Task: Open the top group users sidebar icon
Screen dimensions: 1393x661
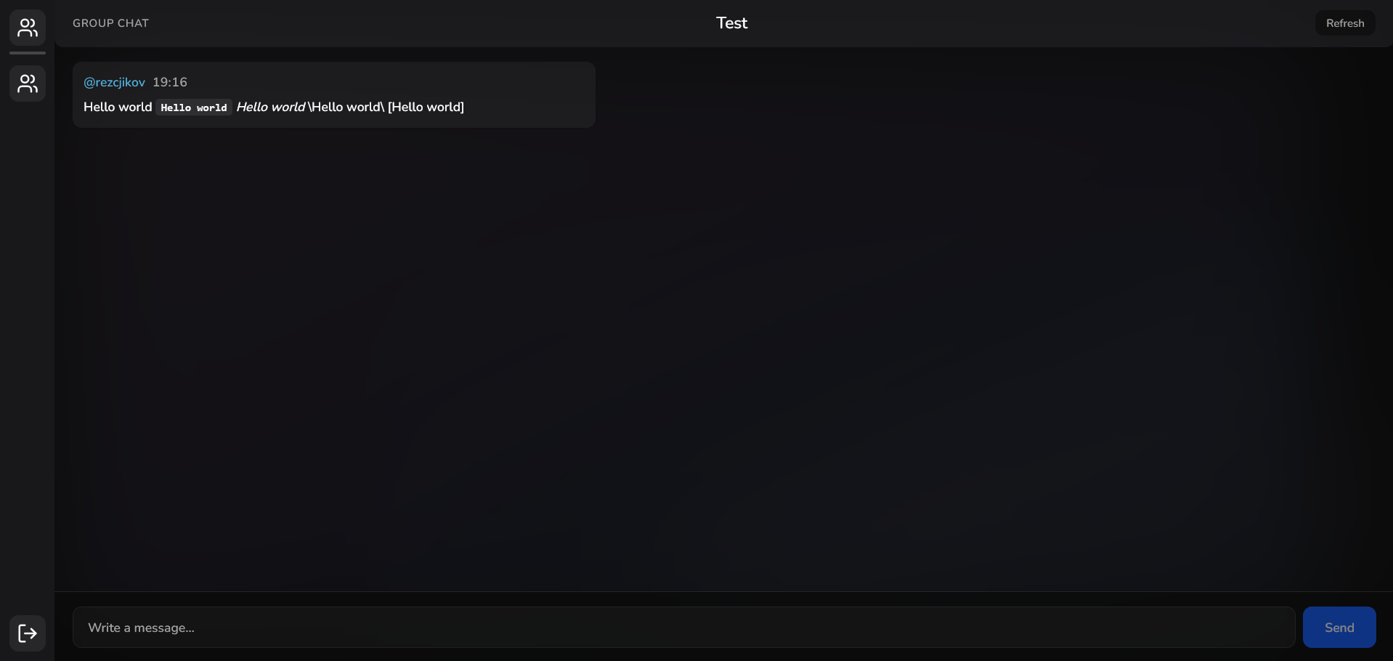Action: [x=28, y=28]
